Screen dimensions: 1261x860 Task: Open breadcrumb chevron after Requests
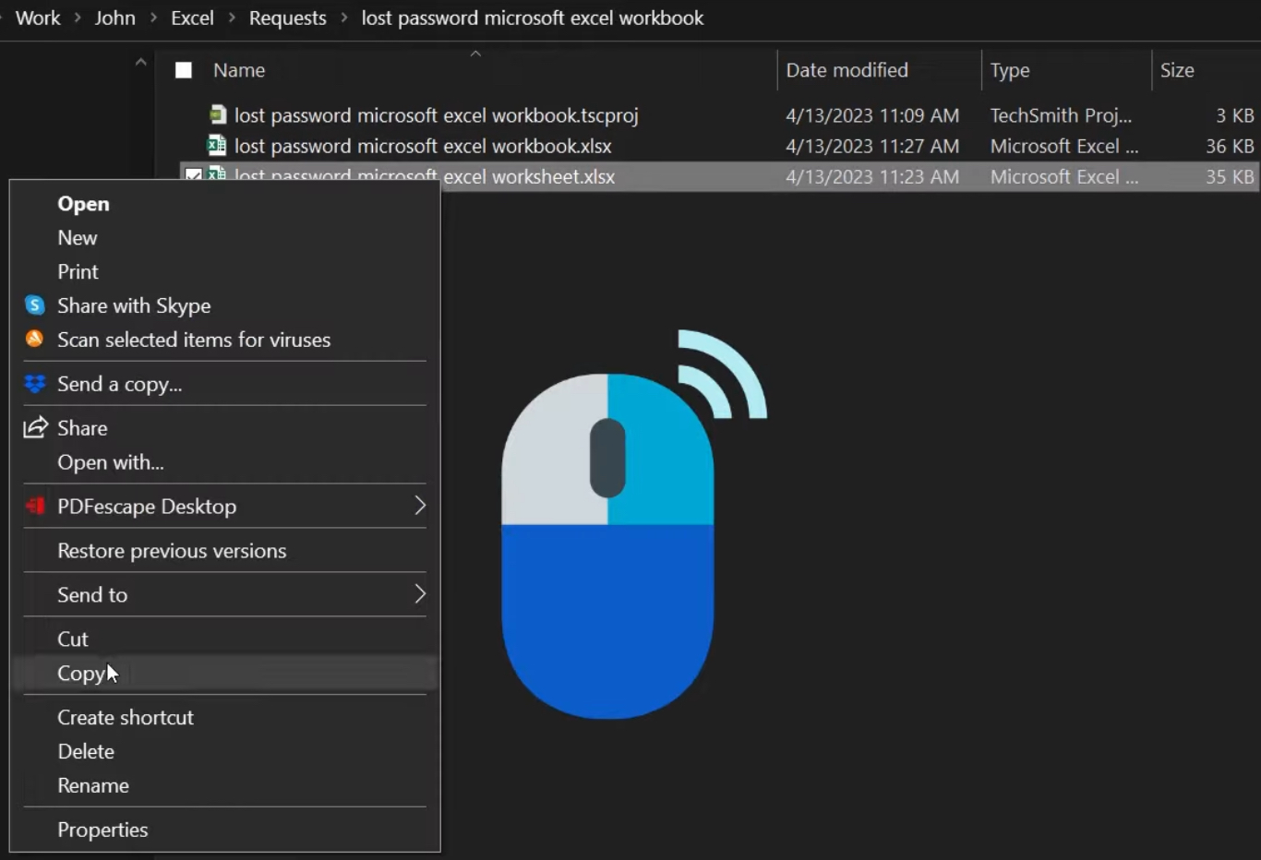344,18
